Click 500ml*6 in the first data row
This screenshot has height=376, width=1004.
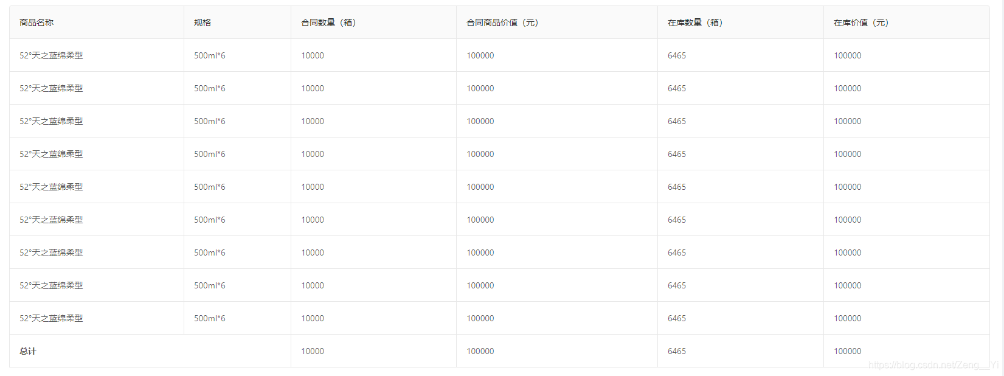point(210,55)
